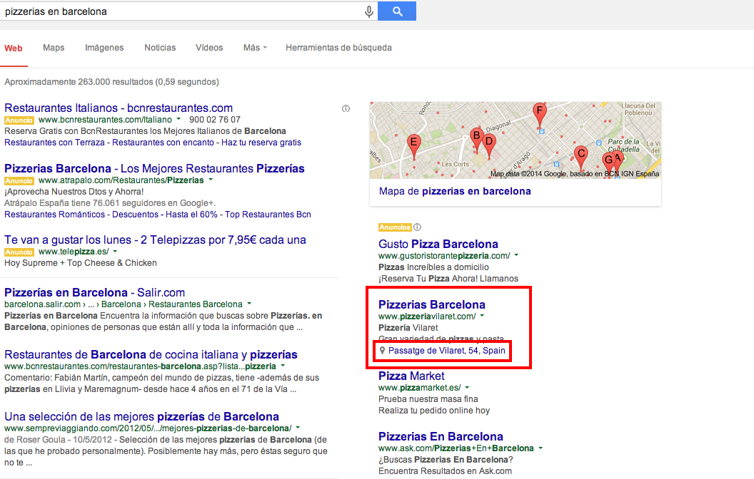Click the info icon next to Anuncios label
This screenshot has width=754, height=479.
tap(418, 227)
